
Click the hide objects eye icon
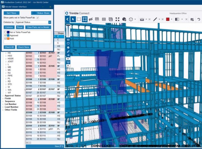[x=91, y=19]
